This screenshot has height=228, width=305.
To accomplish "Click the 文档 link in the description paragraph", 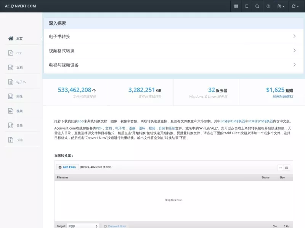I will [109, 128].
